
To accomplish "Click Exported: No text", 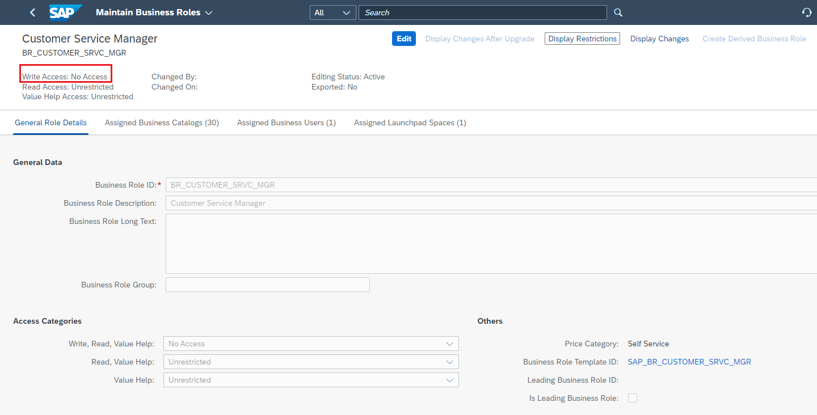I will coord(334,87).
